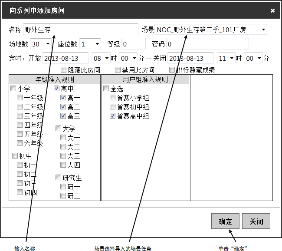This screenshot has height=251, width=282.
Task: Uncheck the 高一 checkbox
Action: [x=63, y=97]
